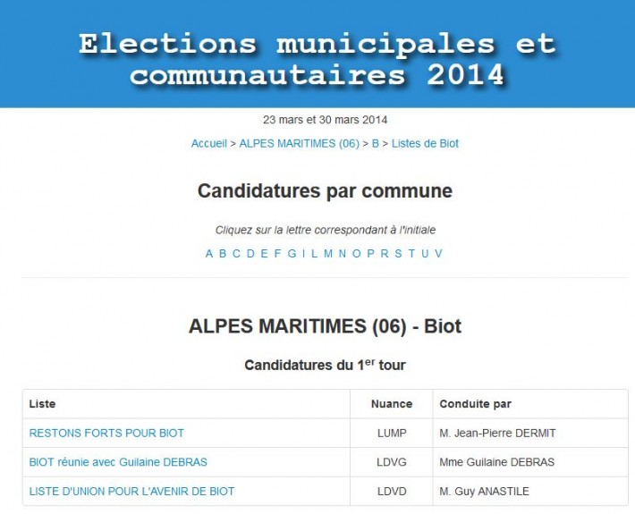Image resolution: width=635 pixels, height=514 pixels.
Task: Show communes starting with T
Action: pyautogui.click(x=411, y=253)
